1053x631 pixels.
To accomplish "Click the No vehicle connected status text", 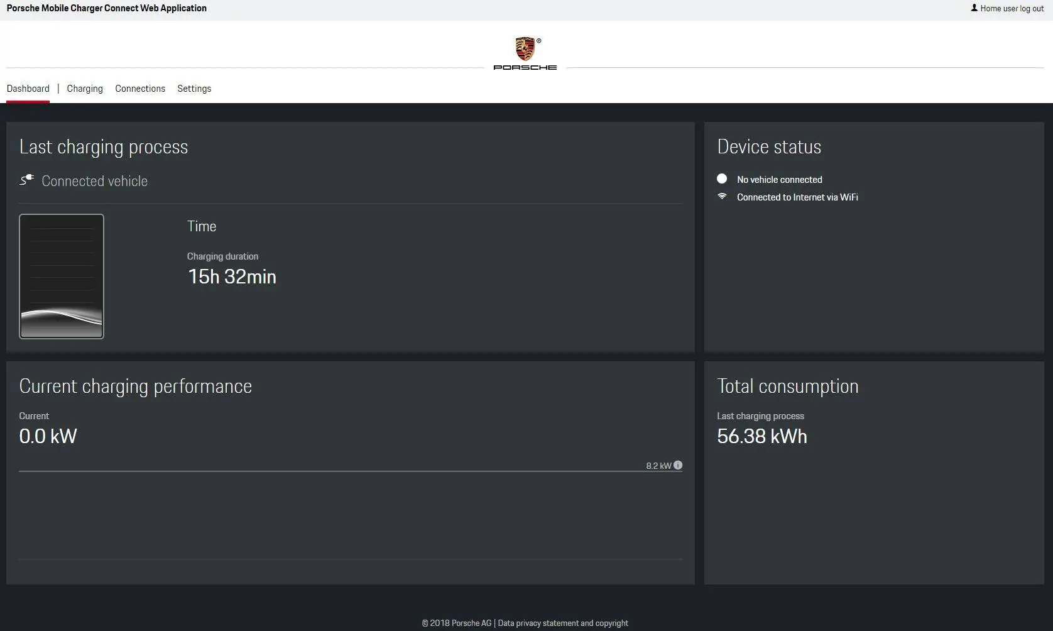I will (780, 180).
